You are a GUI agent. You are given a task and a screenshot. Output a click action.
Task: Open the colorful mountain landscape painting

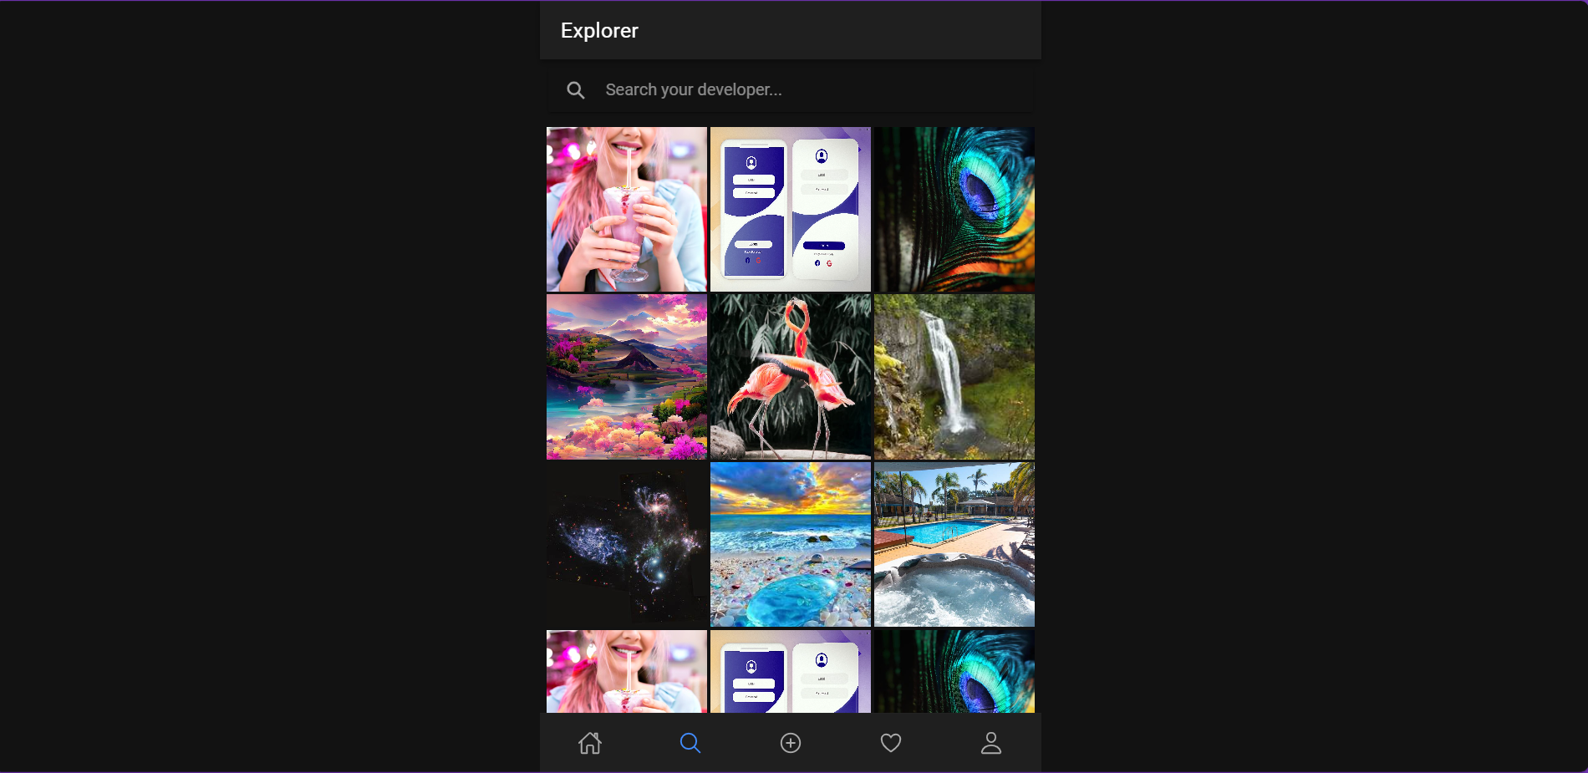click(627, 377)
